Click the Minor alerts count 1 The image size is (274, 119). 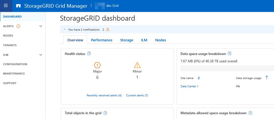(x=137, y=77)
